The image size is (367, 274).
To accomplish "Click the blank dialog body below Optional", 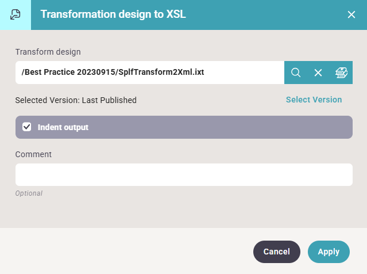I will tap(184, 213).
